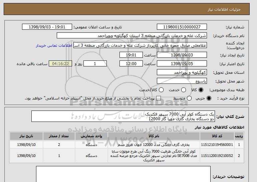
Task: Click the creation time field 19:01
Action: [x=131, y=55]
